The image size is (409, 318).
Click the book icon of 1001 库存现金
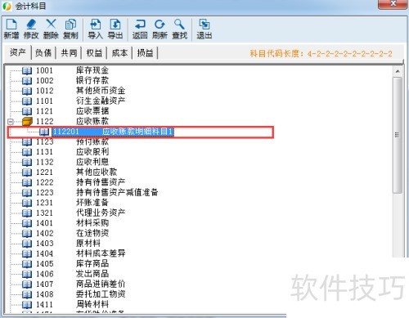(x=27, y=71)
